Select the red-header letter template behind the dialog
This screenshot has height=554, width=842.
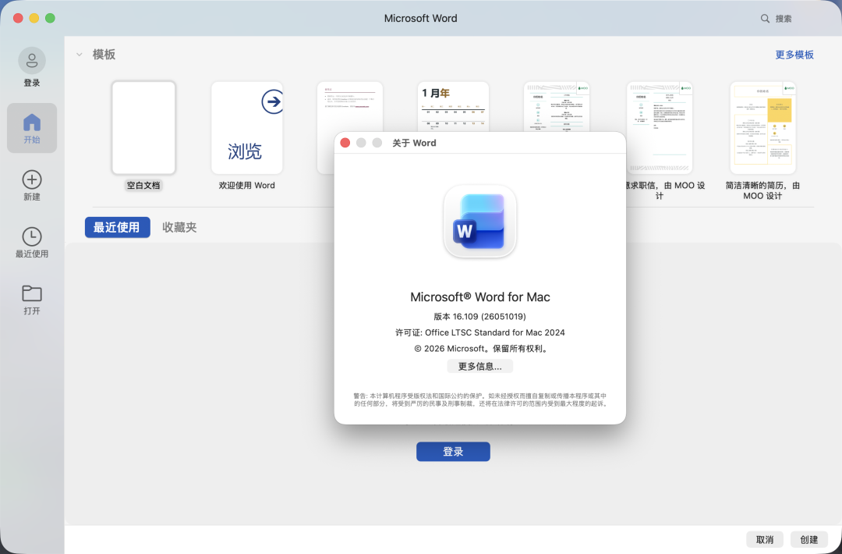tap(349, 106)
